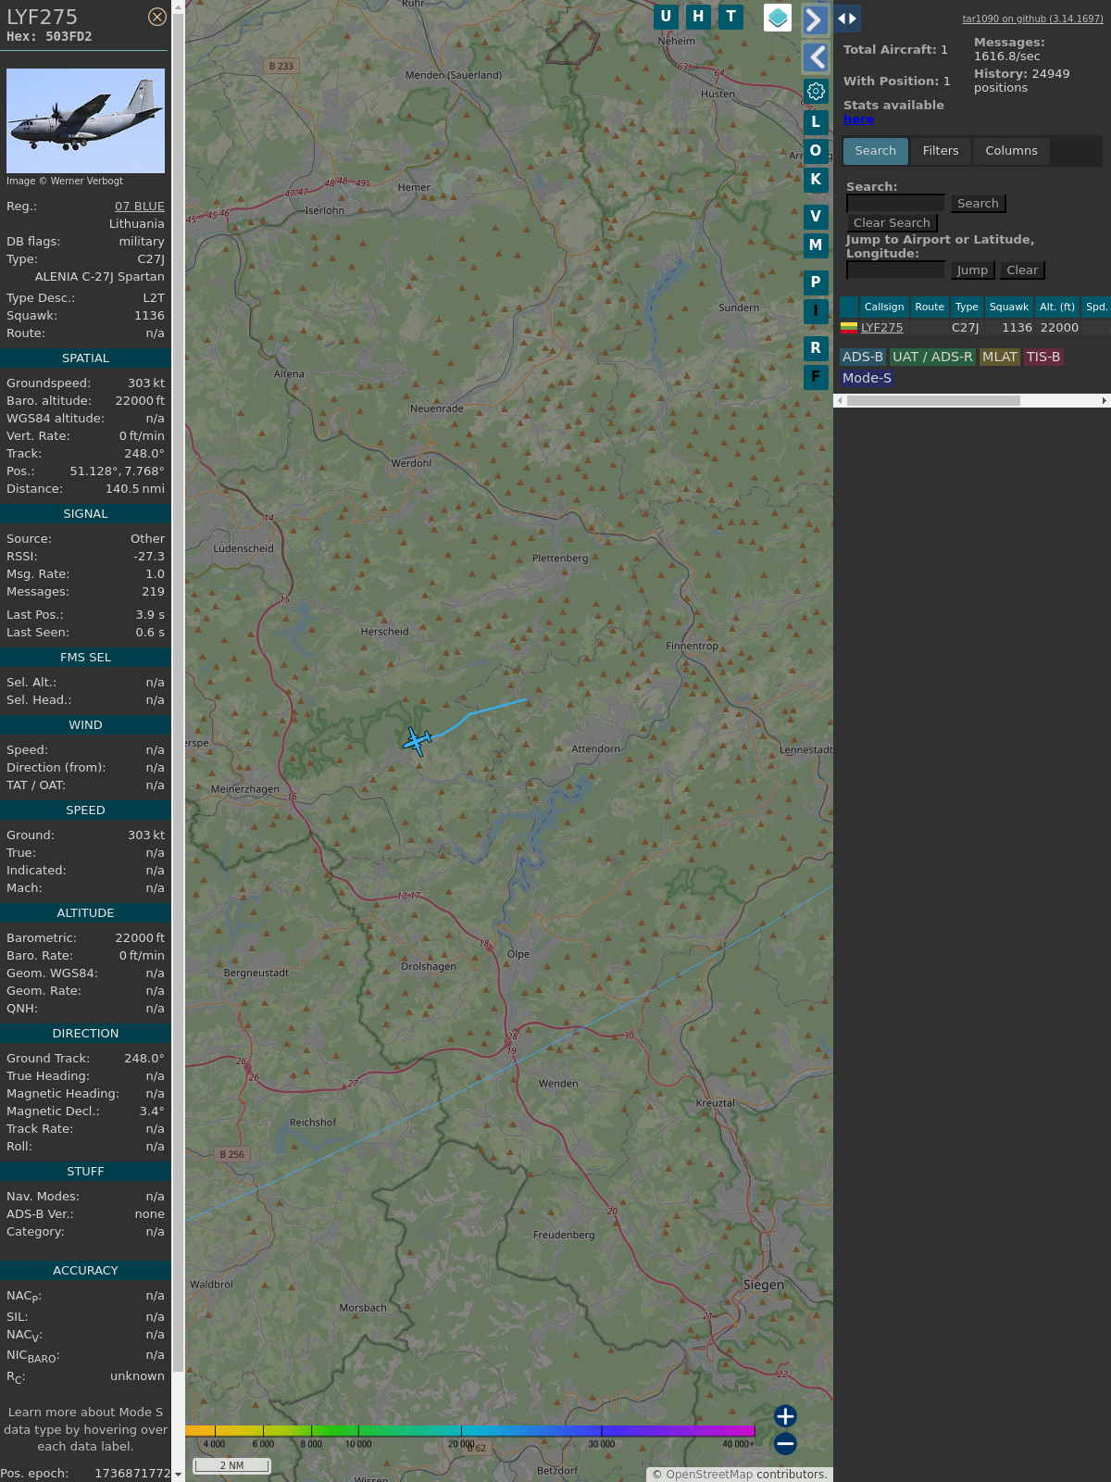Viewport: 1111px width, 1482px height.
Task: Click the settings gear icon
Action: tap(816, 91)
